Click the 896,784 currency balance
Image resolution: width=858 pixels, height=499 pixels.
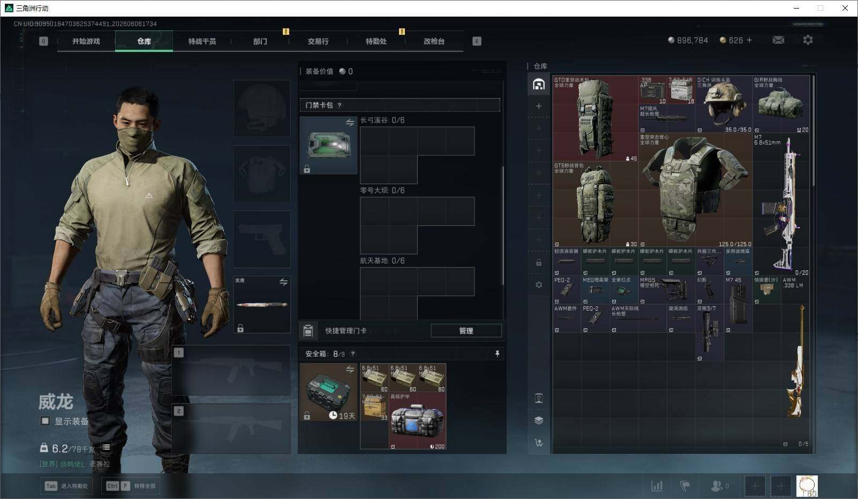(688, 40)
